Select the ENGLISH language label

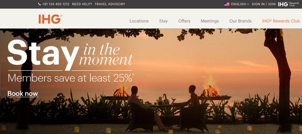coord(238,4)
